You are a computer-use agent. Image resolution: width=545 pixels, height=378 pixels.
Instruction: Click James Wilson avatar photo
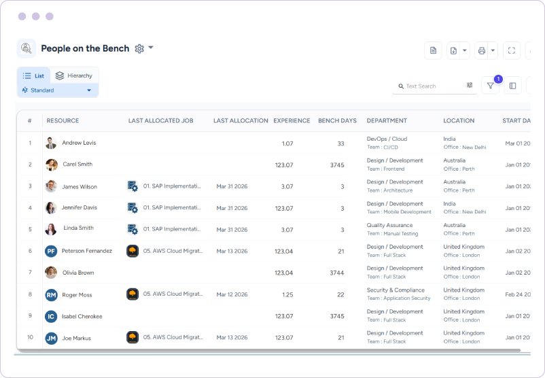point(51,186)
